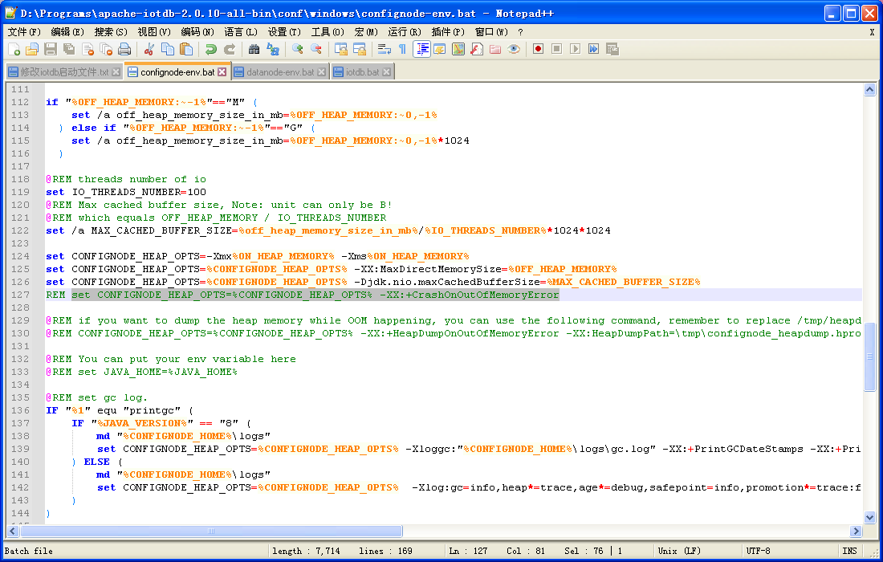Image resolution: width=883 pixels, height=562 pixels.
Task: Run the macro multiple times icon
Action: 593,50
